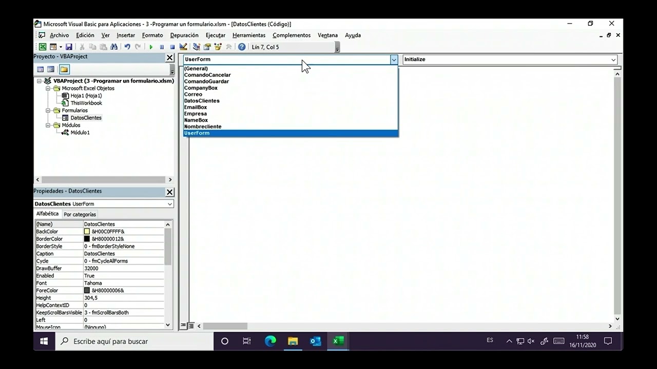Select ComandoGuardar in object list

291,81
